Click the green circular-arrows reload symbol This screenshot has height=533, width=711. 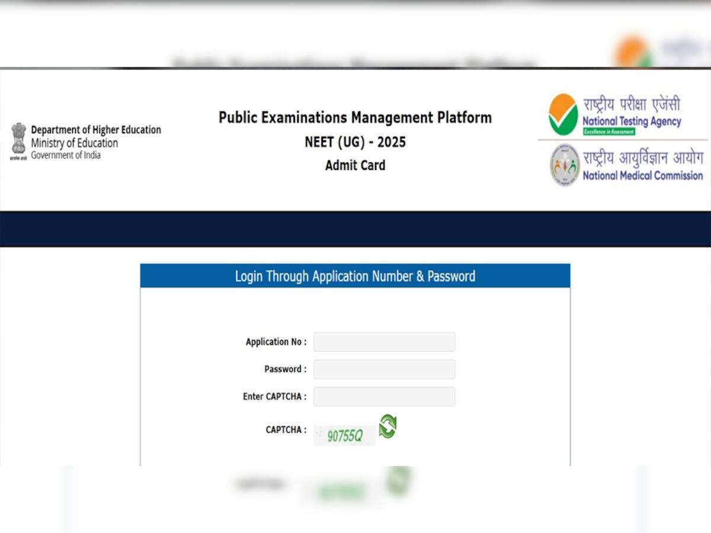tap(387, 426)
